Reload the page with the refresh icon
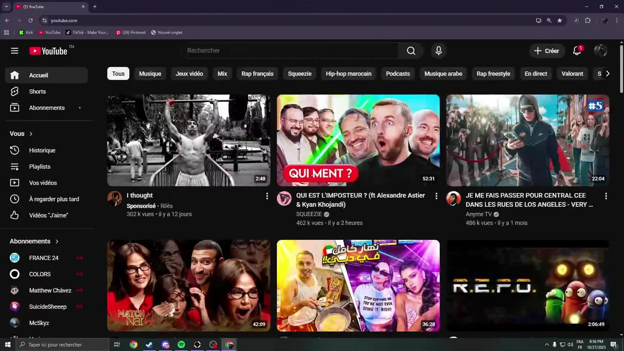This screenshot has height=351, width=624. (x=30, y=20)
